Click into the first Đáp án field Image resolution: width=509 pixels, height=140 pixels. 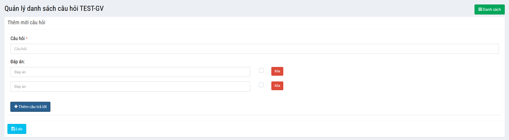coord(130,72)
